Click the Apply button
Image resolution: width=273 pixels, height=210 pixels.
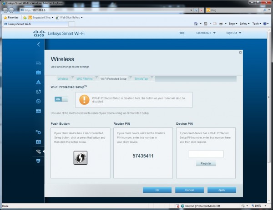coord(222,190)
